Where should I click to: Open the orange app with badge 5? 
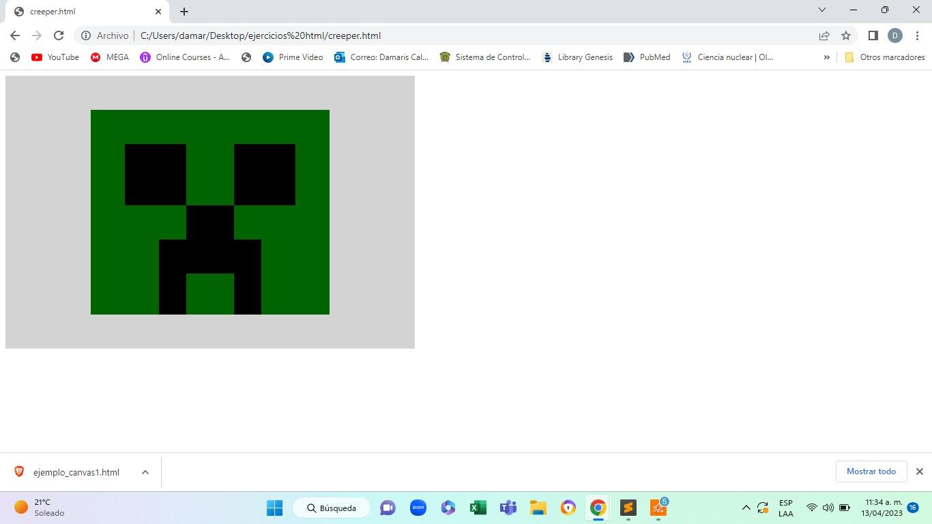[658, 508]
